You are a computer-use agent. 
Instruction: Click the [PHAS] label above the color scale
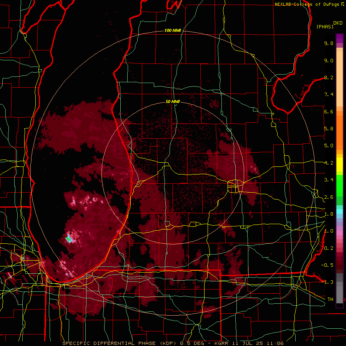(x=325, y=27)
